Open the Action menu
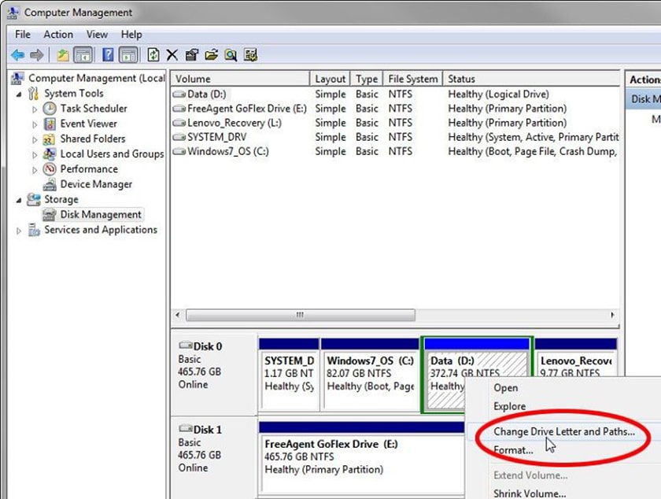The width and height of the screenshot is (661, 499). [x=58, y=34]
